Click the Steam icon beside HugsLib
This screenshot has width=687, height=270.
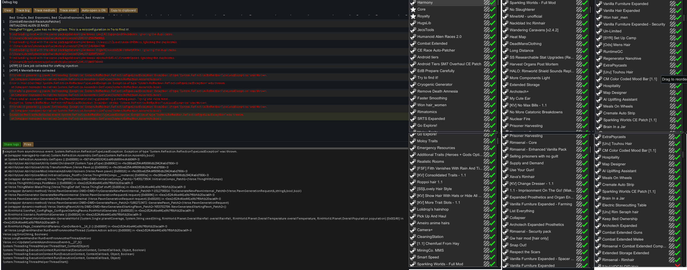[413, 23]
